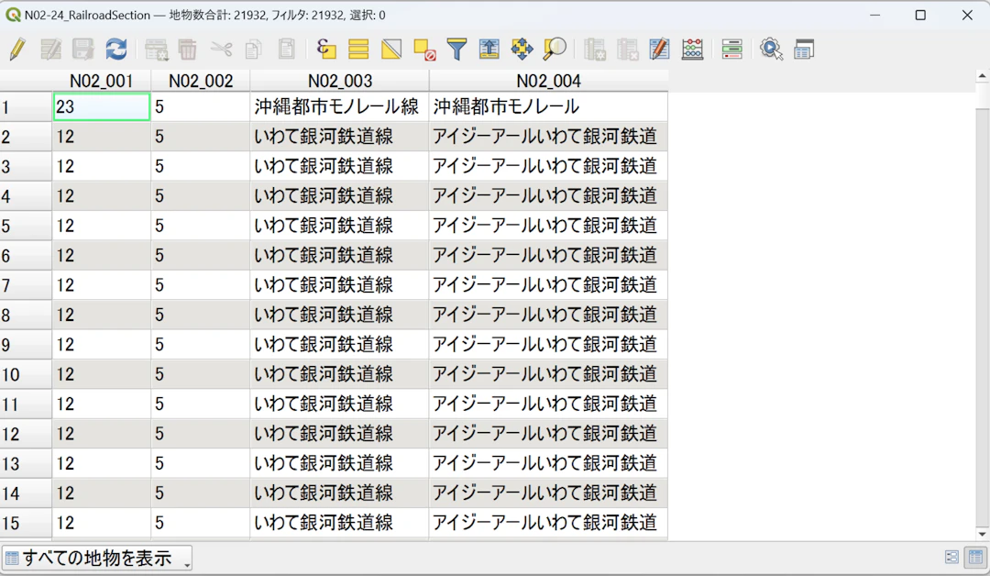Select row 11 via its row header
This screenshot has width=990, height=576.
26,404
